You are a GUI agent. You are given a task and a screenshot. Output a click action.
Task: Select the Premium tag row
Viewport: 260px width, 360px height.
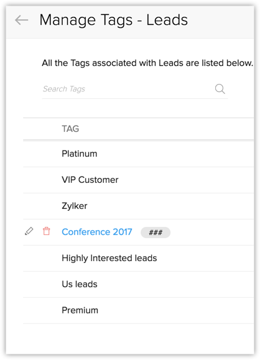[x=139, y=311]
